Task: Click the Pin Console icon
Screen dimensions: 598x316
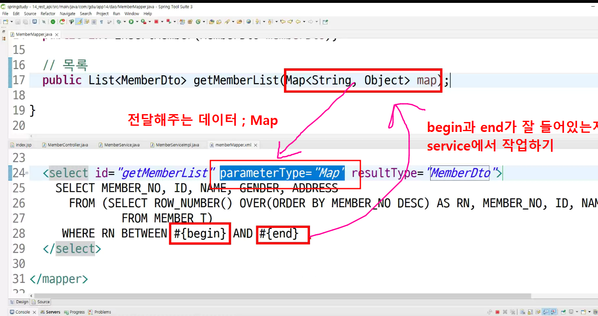Action: 563,312
